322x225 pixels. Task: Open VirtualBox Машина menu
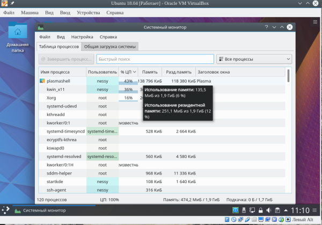point(30,13)
